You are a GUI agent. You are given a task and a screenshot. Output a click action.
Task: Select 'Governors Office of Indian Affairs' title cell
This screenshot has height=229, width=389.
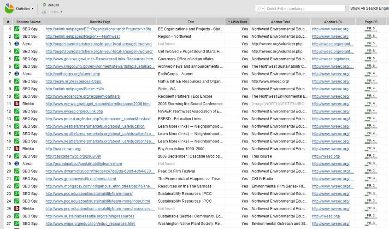coord(186,59)
